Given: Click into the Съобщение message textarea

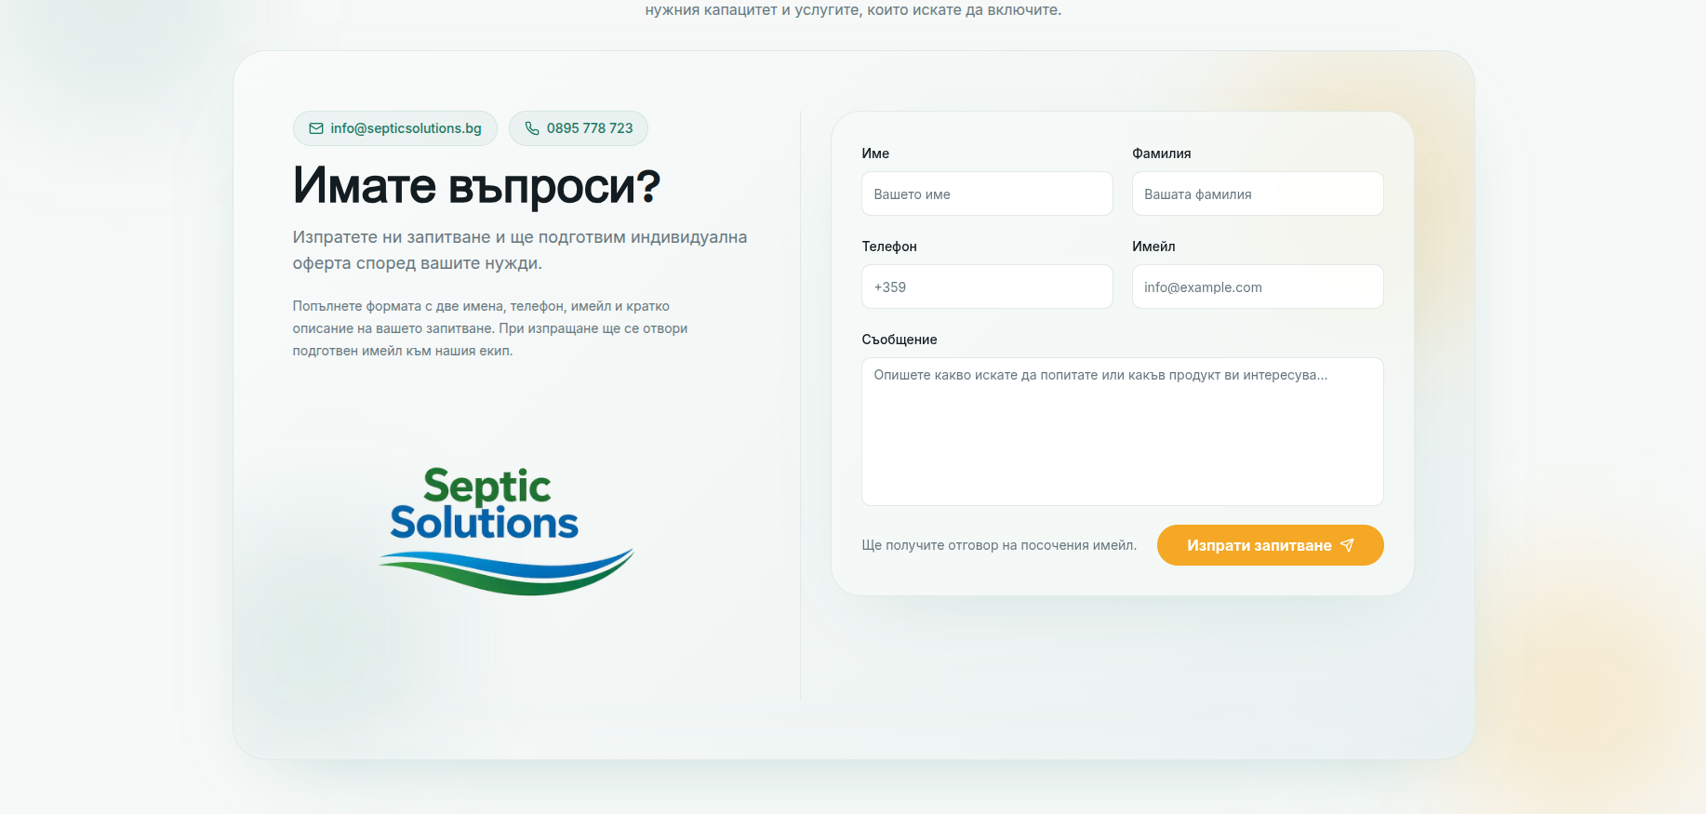Looking at the screenshot, I should [x=1123, y=432].
